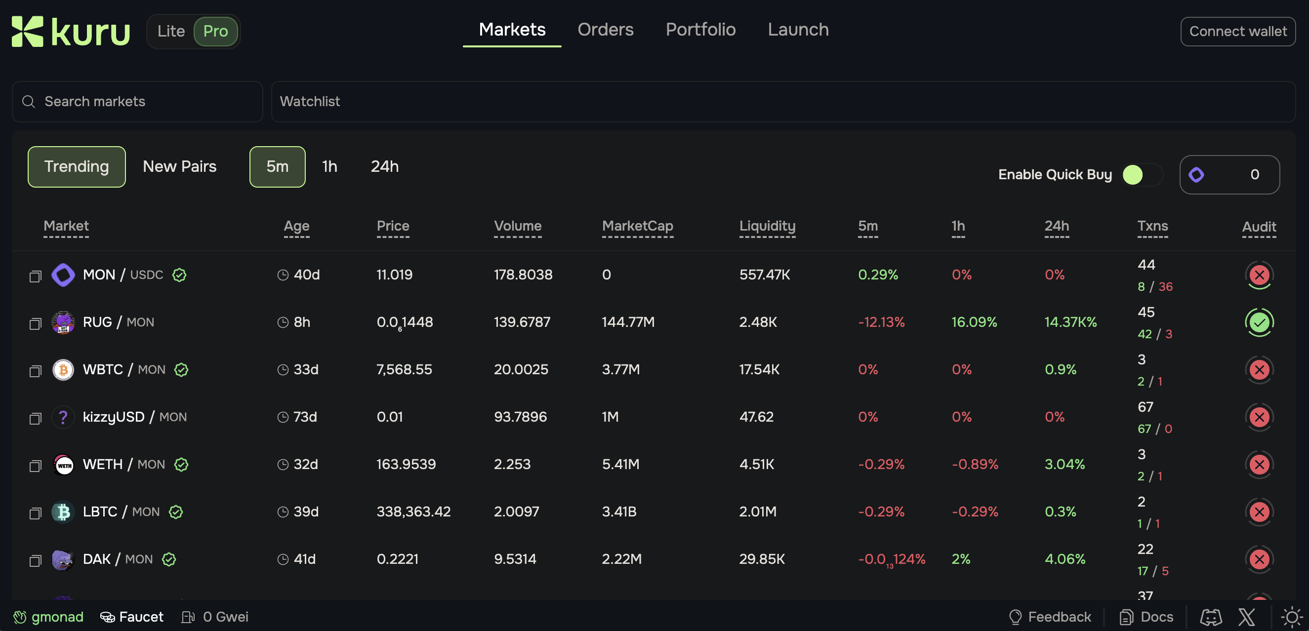Disable the Enable Quick Buy switch
This screenshot has height=631, width=1309.
(x=1142, y=175)
